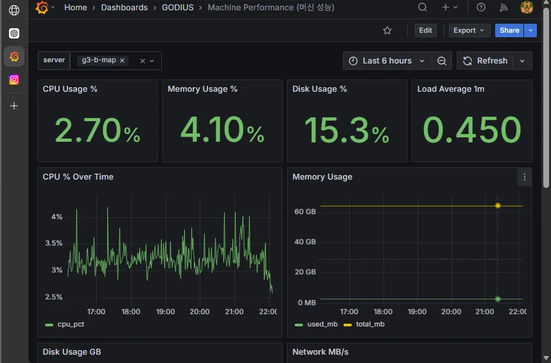This screenshot has width=551, height=363.
Task: Click the 4.10% memory stat value
Action: pos(222,130)
